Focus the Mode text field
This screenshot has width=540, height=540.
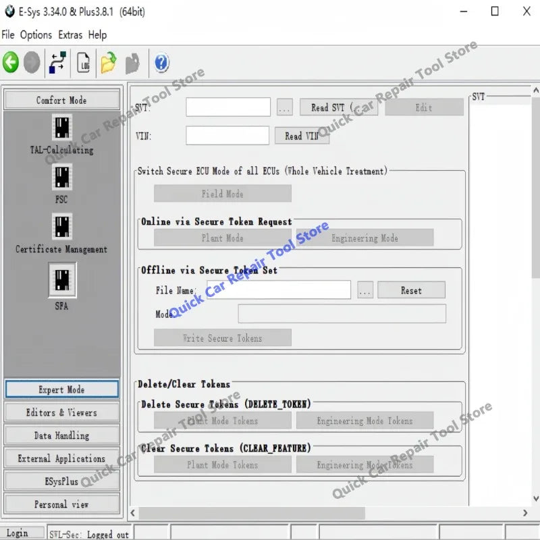point(342,313)
